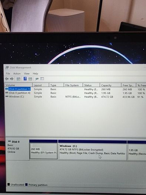Click the 1.95 GB capacity cell
This screenshot has height=195, width=146.
[x=106, y=93]
